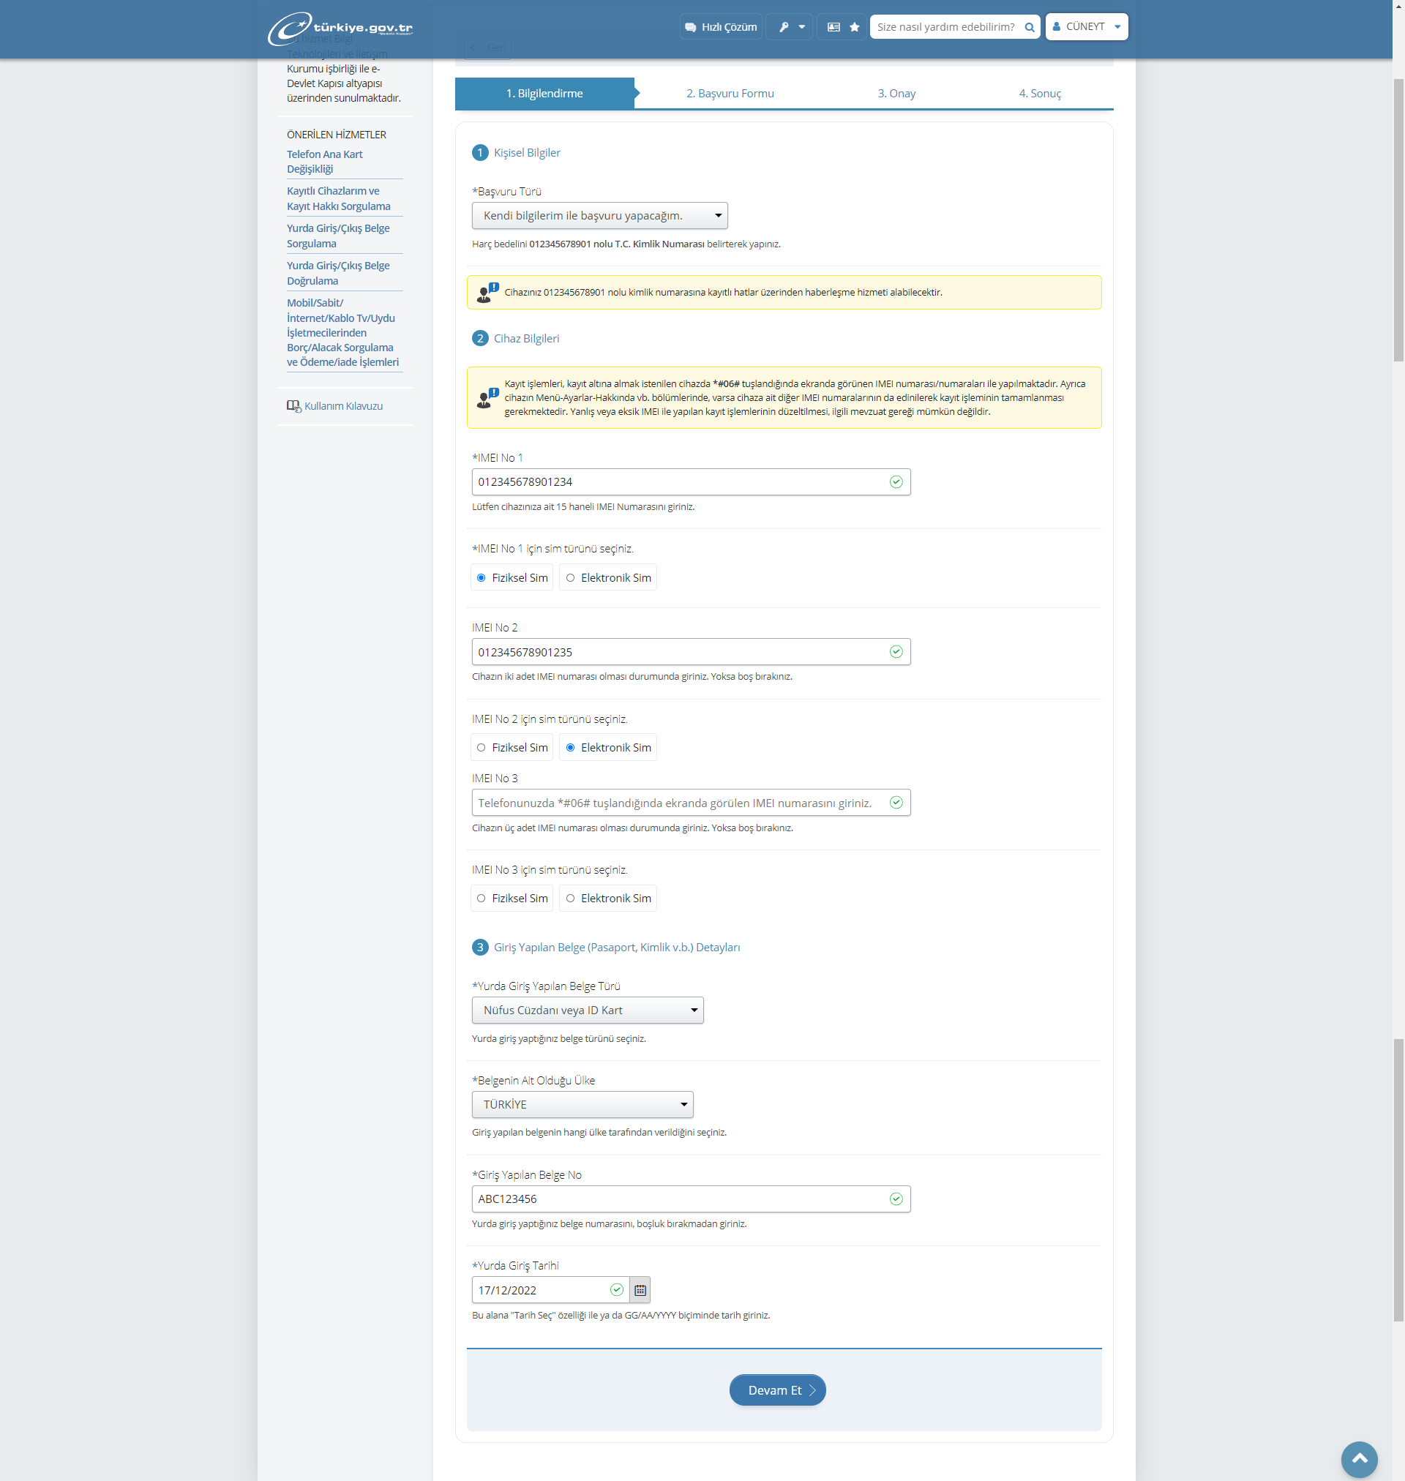The height and width of the screenshot is (1481, 1405).
Task: Open Belgenin Ait Olduğu Ülke dropdown
Action: pyautogui.click(x=582, y=1104)
